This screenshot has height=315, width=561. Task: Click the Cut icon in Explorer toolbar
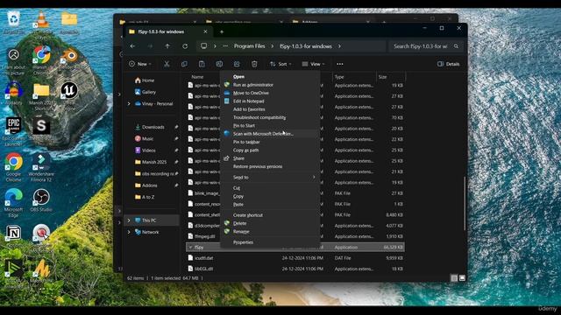[167, 64]
